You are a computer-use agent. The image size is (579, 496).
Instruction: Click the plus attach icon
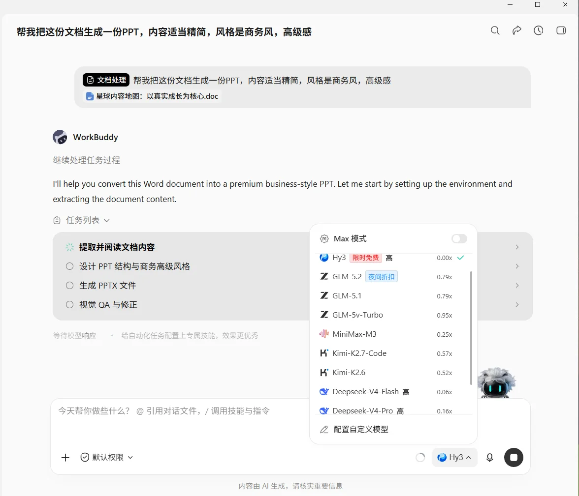point(65,457)
